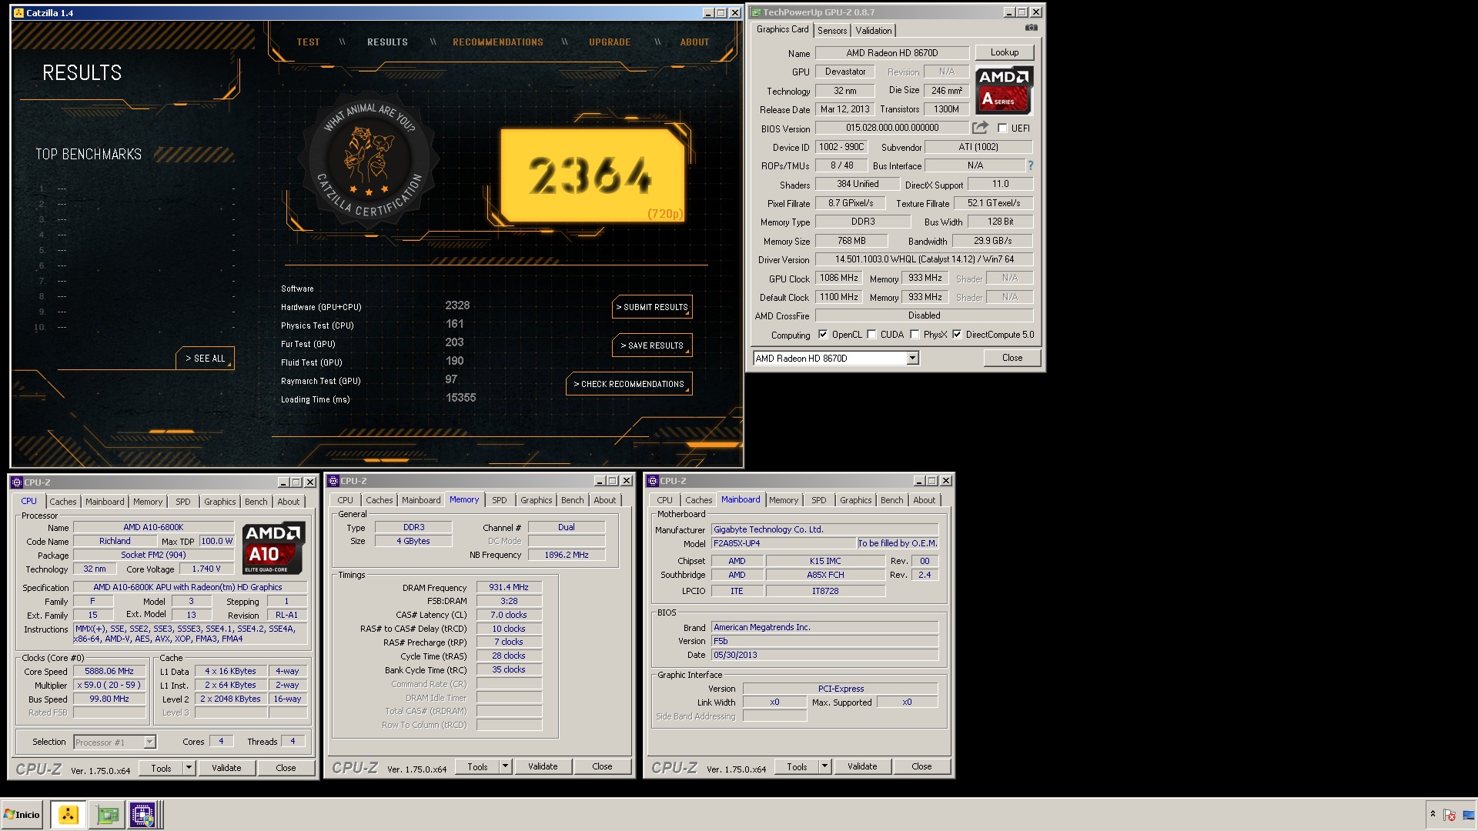The image size is (1478, 831).
Task: Click Tools button in Memory window
Action: click(477, 767)
